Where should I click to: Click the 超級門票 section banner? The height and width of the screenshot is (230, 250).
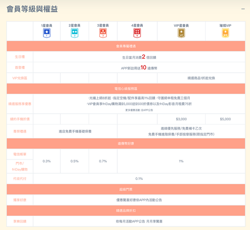pos(126,189)
